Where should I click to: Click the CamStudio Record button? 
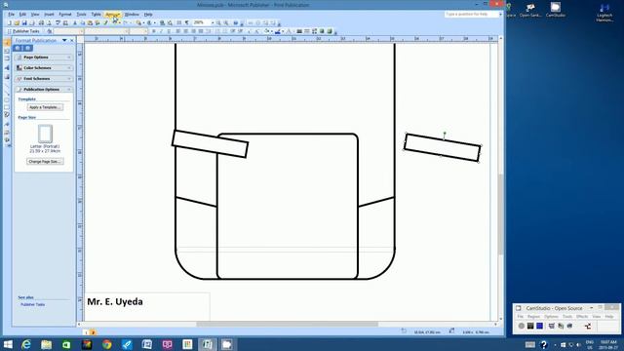point(522,326)
